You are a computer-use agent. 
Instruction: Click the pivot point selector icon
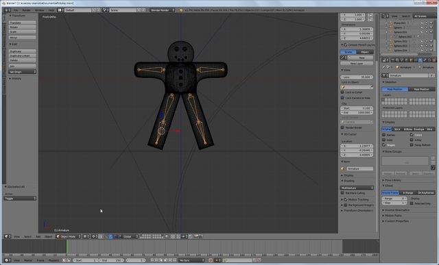pyautogui.click(x=95, y=236)
